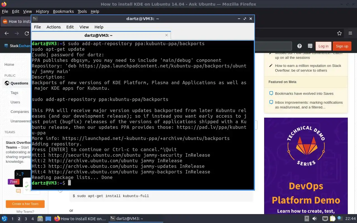Open the terminal Help menu
The width and height of the screenshot is (357, 223).
pyautogui.click(x=99, y=27)
